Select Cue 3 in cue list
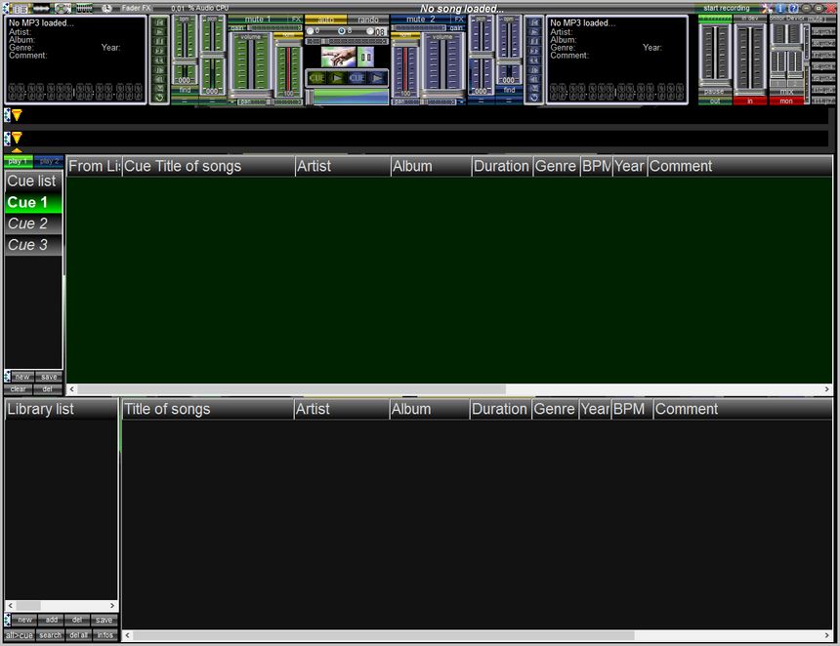The width and height of the screenshot is (840, 646). pos(34,245)
